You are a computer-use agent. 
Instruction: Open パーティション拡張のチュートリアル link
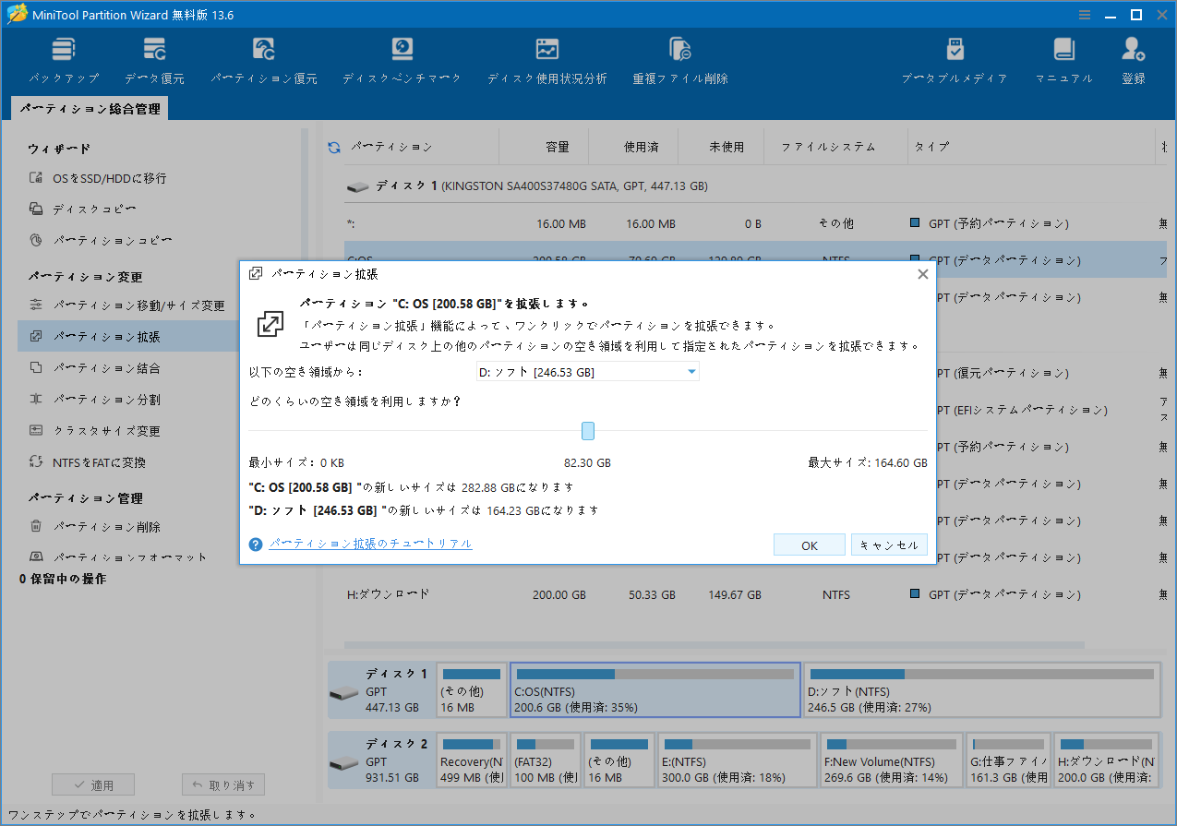click(x=370, y=544)
